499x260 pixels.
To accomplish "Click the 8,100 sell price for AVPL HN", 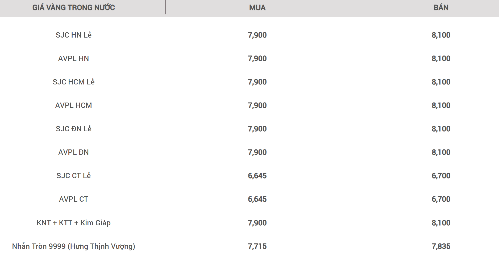I will coord(441,58).
